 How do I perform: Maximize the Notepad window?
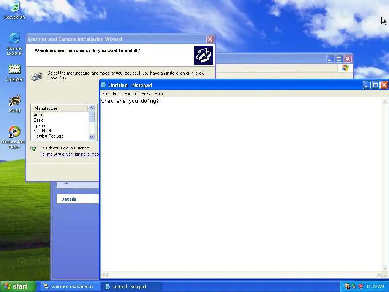(x=375, y=85)
